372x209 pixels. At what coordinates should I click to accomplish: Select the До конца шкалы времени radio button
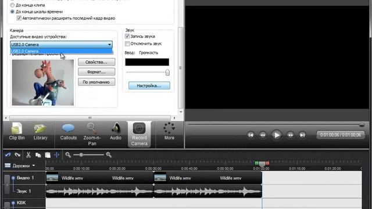12,12
